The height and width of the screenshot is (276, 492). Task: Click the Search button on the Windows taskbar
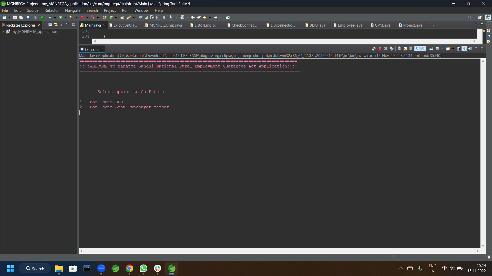pyautogui.click(x=35, y=269)
